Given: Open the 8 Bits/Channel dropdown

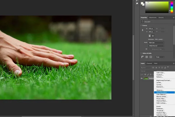Looking at the screenshot, I should (156, 46).
